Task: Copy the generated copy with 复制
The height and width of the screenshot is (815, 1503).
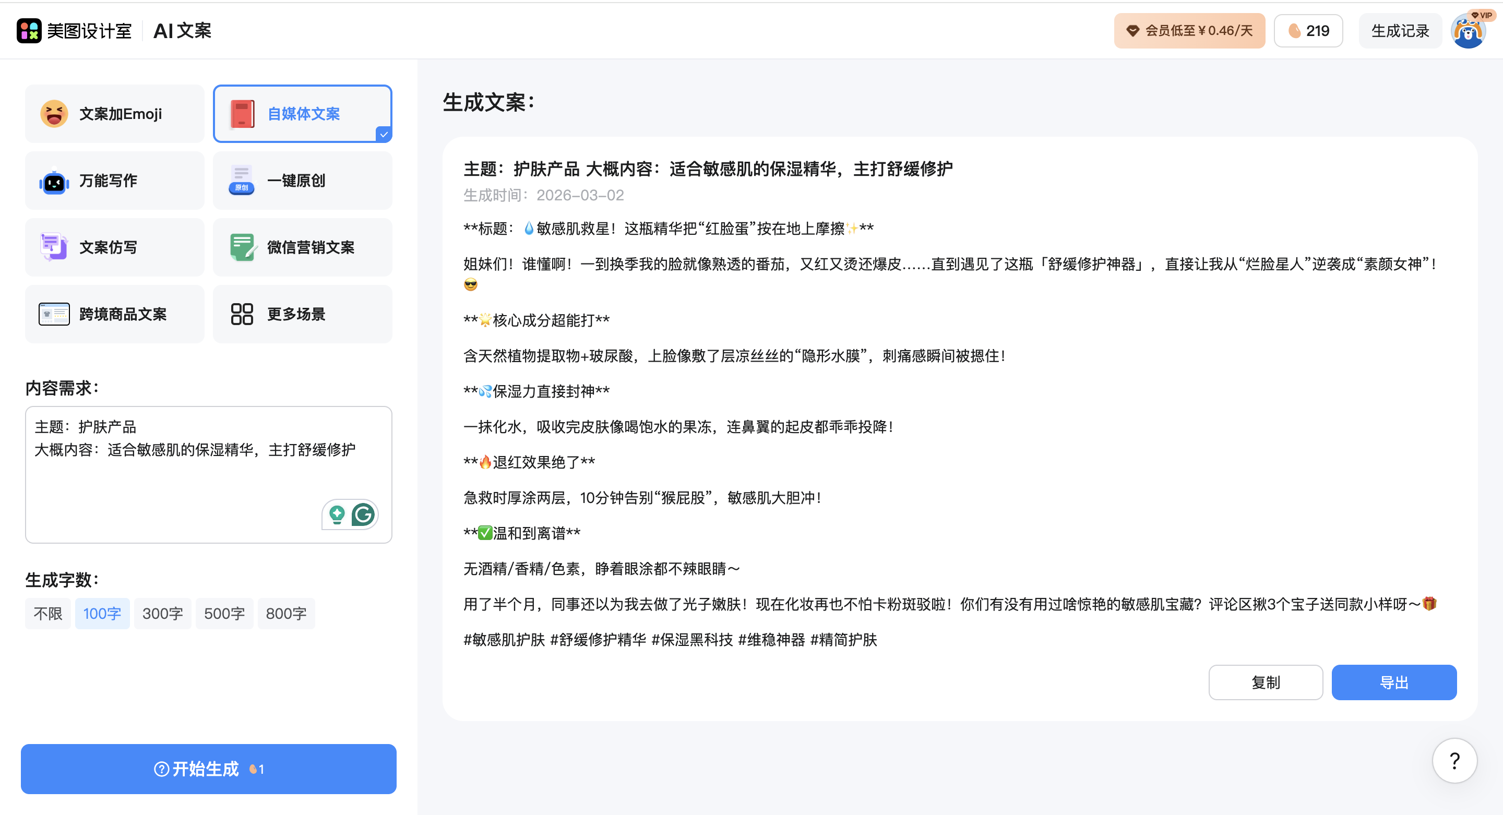Action: pos(1266,682)
